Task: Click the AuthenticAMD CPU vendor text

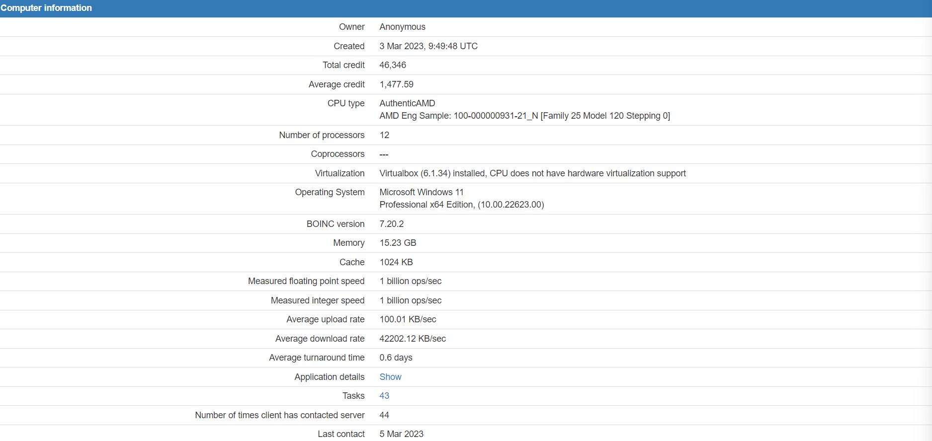Action: coord(407,103)
